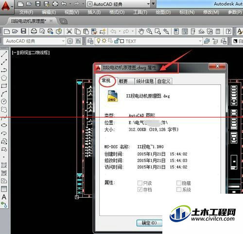
Task: Switch to the 概要 tab
Action: pyautogui.click(x=126, y=81)
